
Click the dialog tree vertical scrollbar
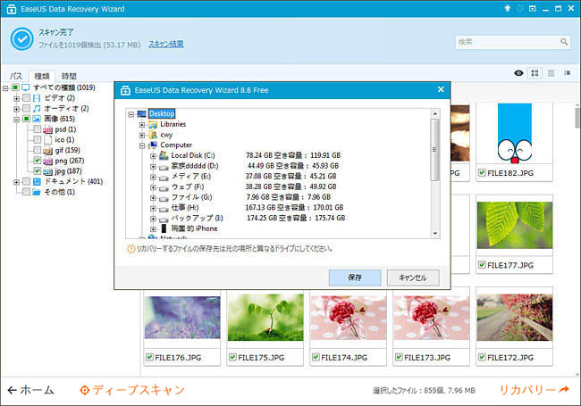pyautogui.click(x=435, y=150)
